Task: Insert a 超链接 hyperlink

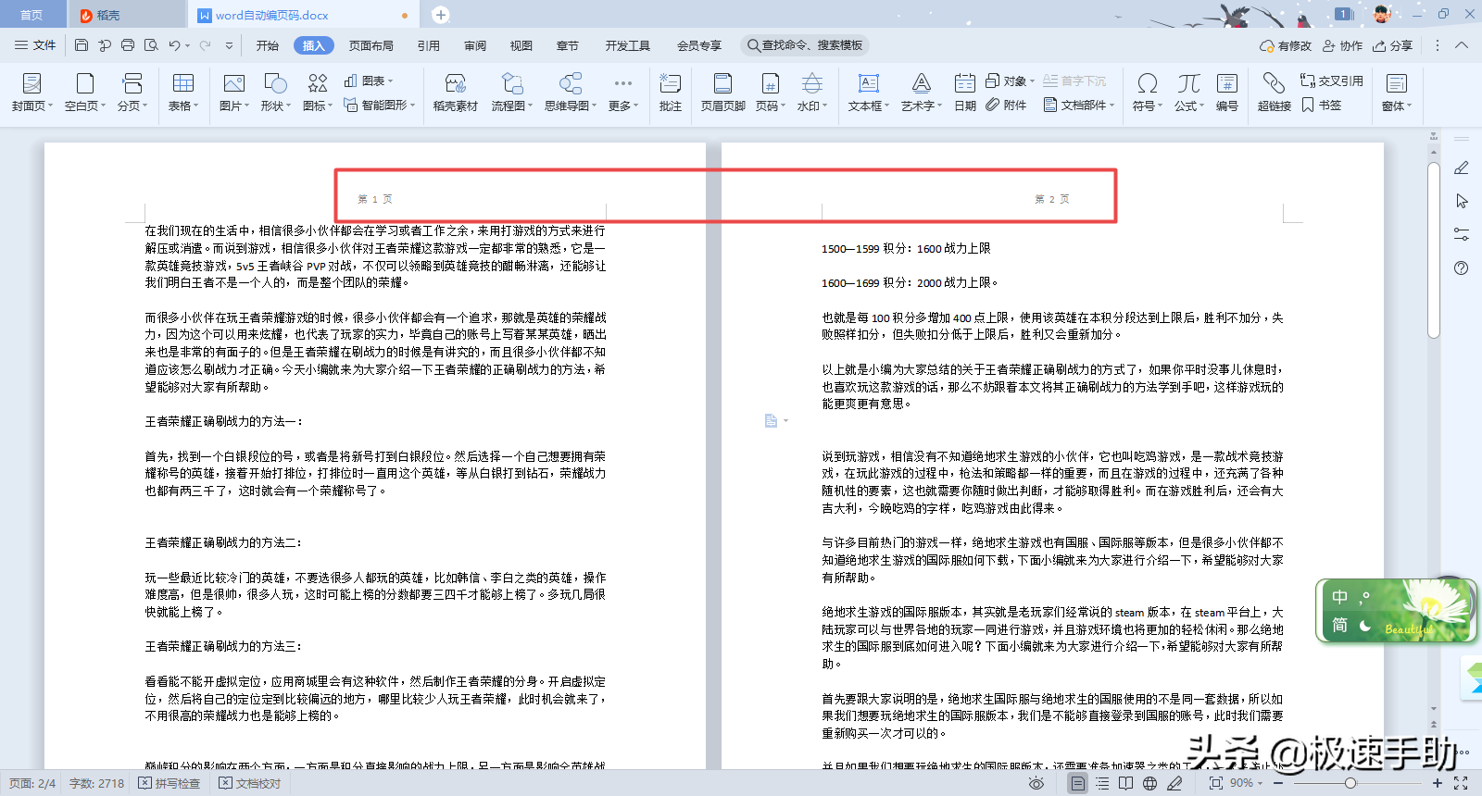Action: click(x=1275, y=93)
